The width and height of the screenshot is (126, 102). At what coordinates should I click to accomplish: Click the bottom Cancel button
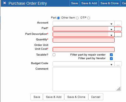pos(96,97)
